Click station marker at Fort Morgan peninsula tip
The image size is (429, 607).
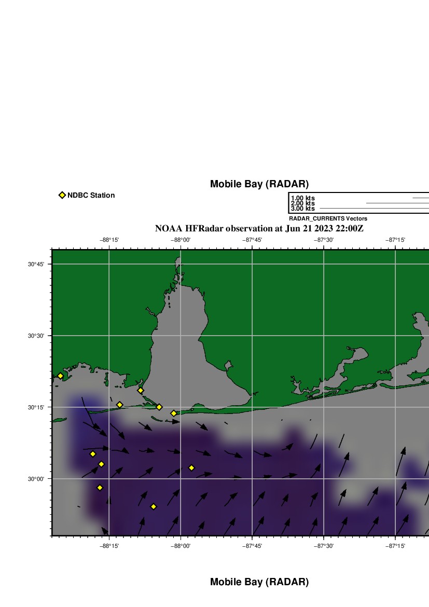pyautogui.click(x=174, y=413)
